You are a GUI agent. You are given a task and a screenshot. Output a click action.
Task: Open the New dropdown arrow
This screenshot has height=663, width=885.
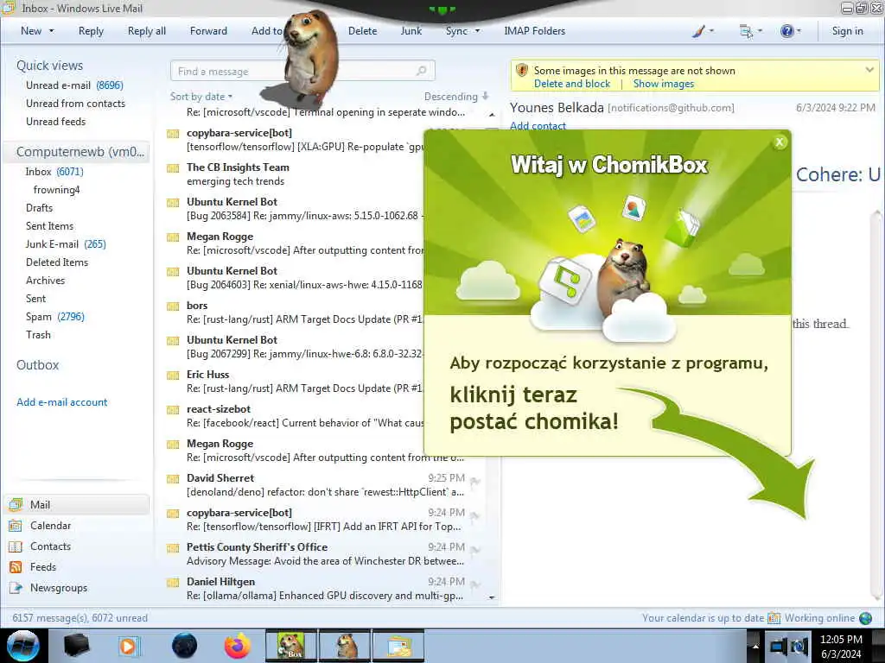51,31
